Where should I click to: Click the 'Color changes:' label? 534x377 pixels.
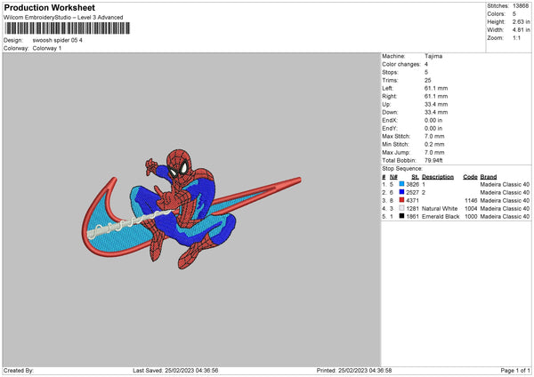tap(401, 64)
